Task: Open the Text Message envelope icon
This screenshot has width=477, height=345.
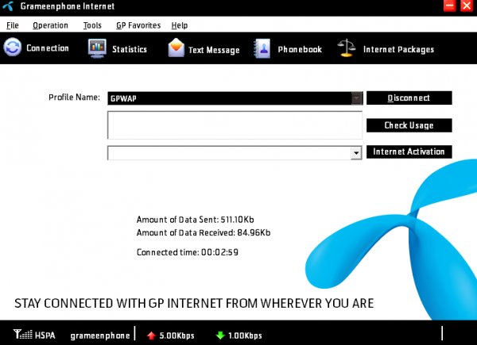Action: (x=176, y=48)
